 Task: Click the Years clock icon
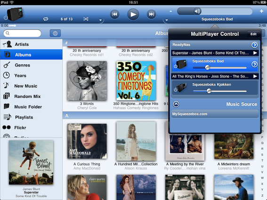coord(7,75)
